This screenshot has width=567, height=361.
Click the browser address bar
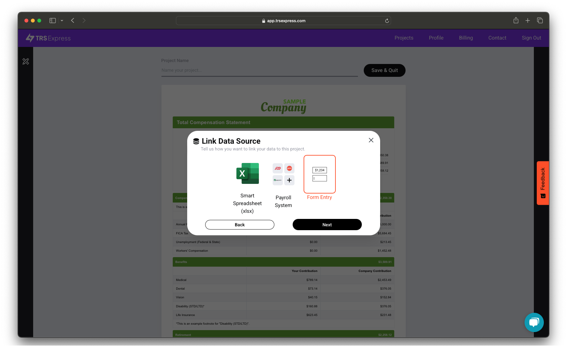click(x=283, y=21)
